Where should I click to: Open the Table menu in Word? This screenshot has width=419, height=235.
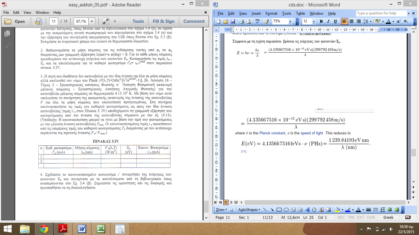point(301,13)
